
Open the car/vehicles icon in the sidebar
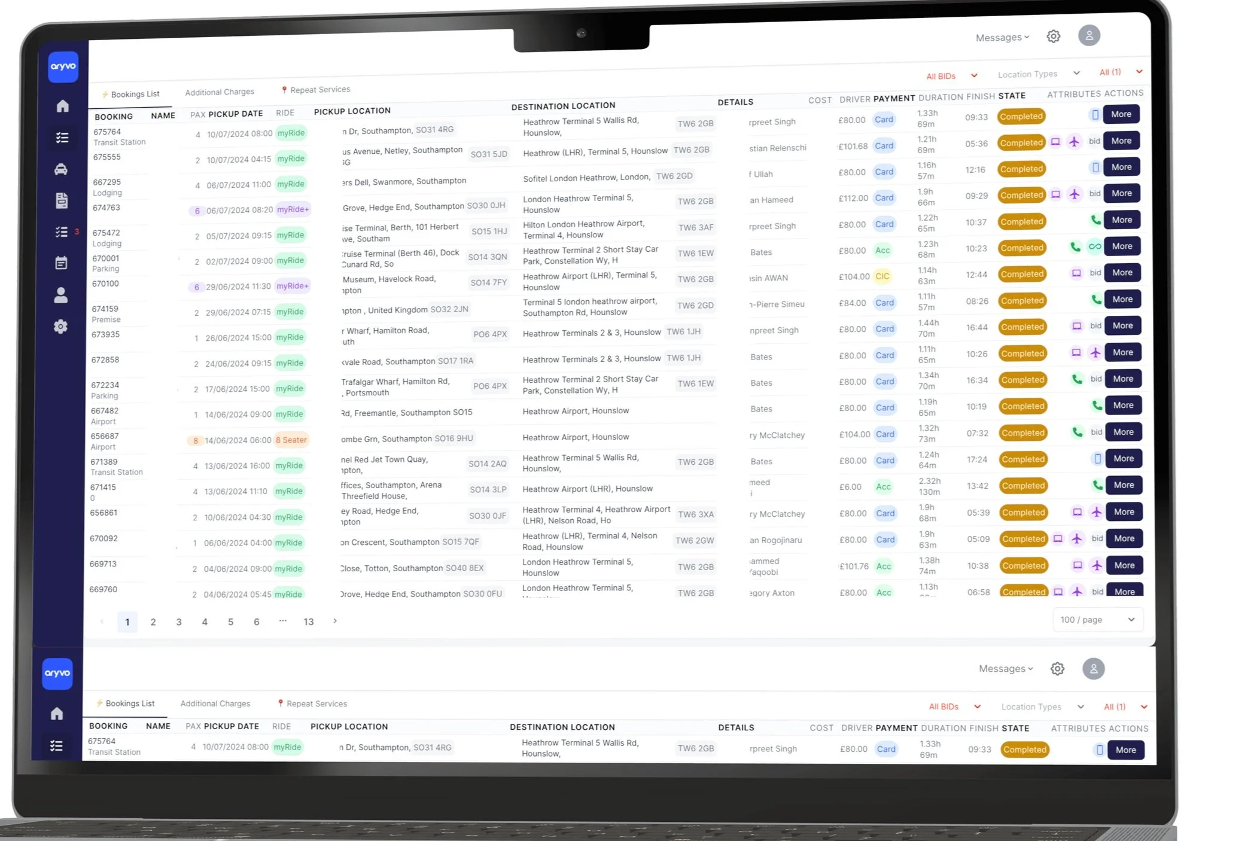point(61,169)
